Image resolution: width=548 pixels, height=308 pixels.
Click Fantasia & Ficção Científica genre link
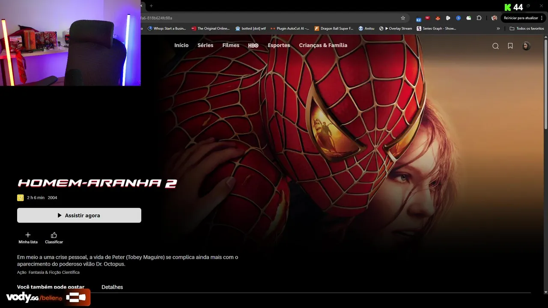point(54,272)
